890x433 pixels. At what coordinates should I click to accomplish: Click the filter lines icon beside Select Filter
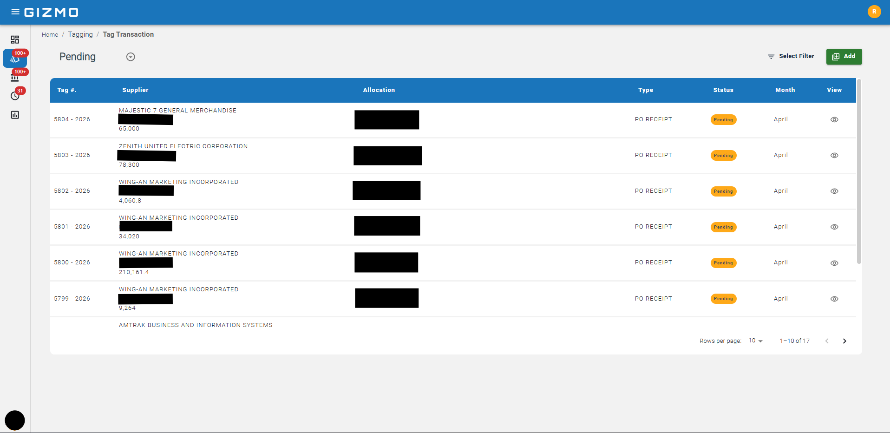pos(771,56)
